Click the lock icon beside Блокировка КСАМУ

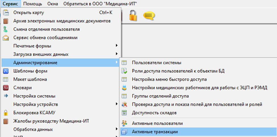pos(6,113)
